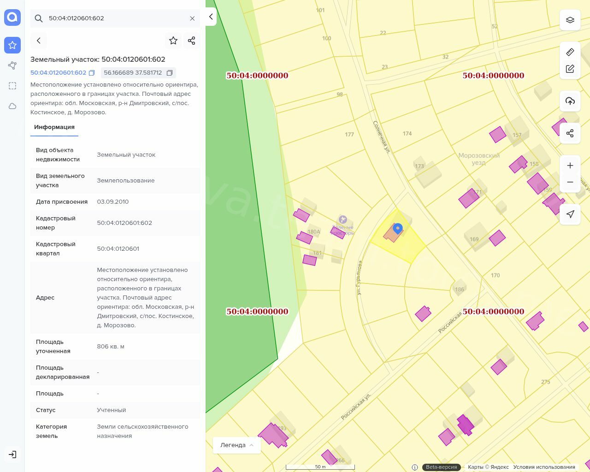Viewport: 590px width, 472px height.
Task: Share parcel using the info panel share icon
Action: point(192,41)
